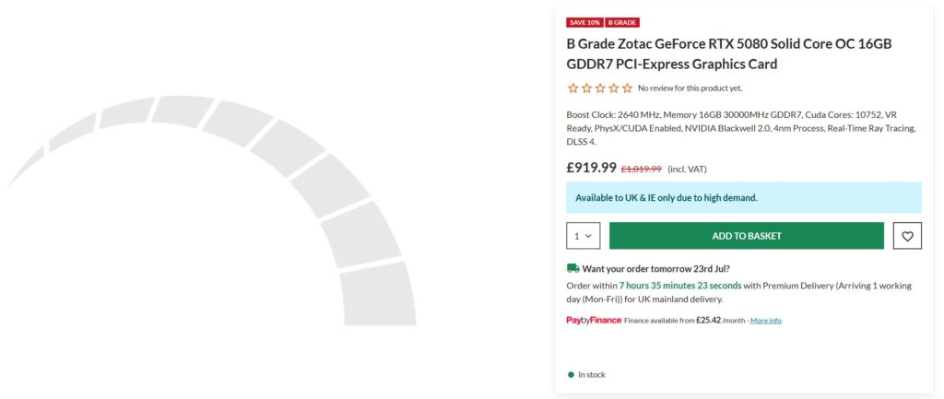The width and height of the screenshot is (944, 399).
Task: Click the loading product image placeholder
Action: 212,210
